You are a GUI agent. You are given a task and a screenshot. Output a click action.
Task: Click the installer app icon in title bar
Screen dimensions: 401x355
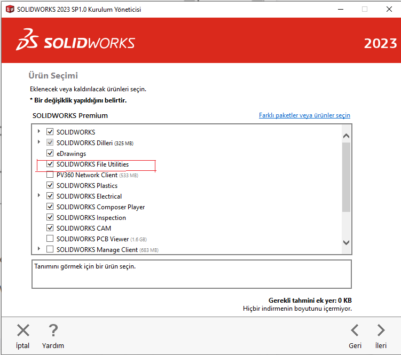click(9, 9)
